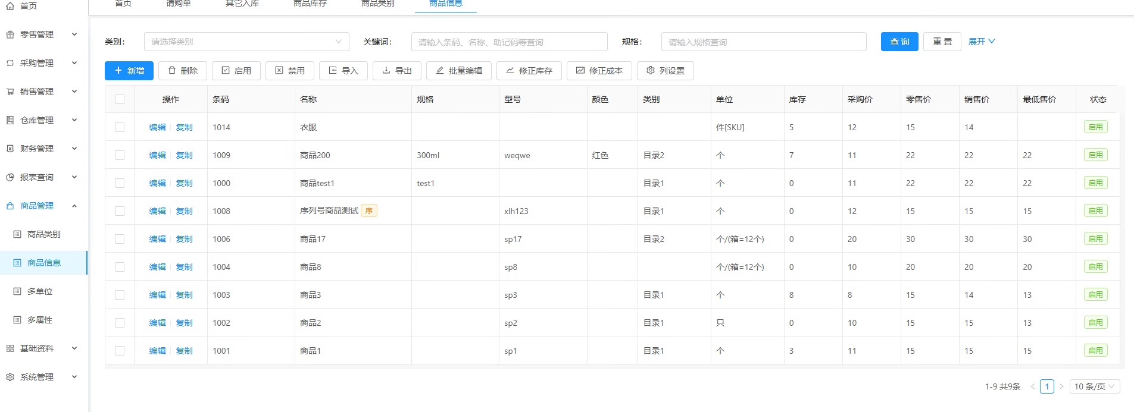Expand the advanced search with 展开

click(x=981, y=42)
